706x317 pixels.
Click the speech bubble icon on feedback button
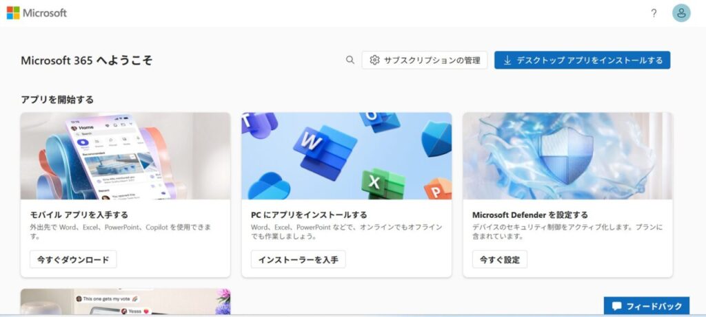click(616, 306)
